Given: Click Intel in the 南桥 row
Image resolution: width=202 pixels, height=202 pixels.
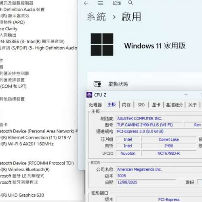Looking at the screenshot, I should [128, 146].
